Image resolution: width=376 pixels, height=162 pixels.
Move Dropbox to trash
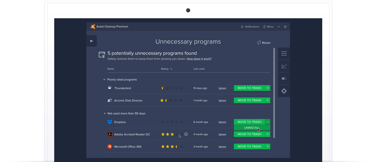[250, 122]
